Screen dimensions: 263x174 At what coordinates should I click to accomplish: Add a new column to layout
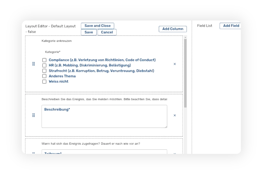pyautogui.click(x=173, y=29)
